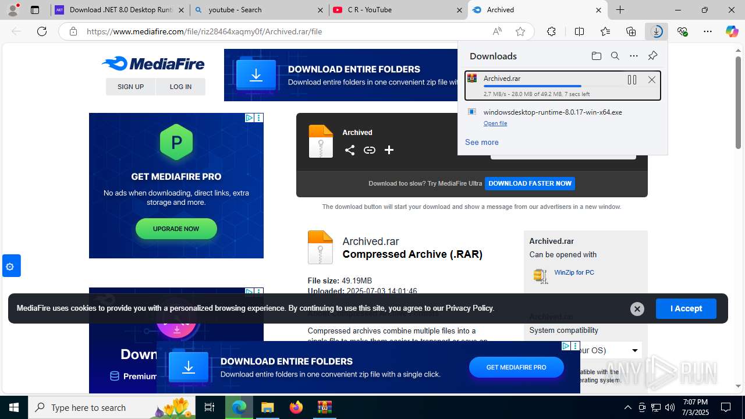
Task: View site information lock icon
Action: click(73, 31)
